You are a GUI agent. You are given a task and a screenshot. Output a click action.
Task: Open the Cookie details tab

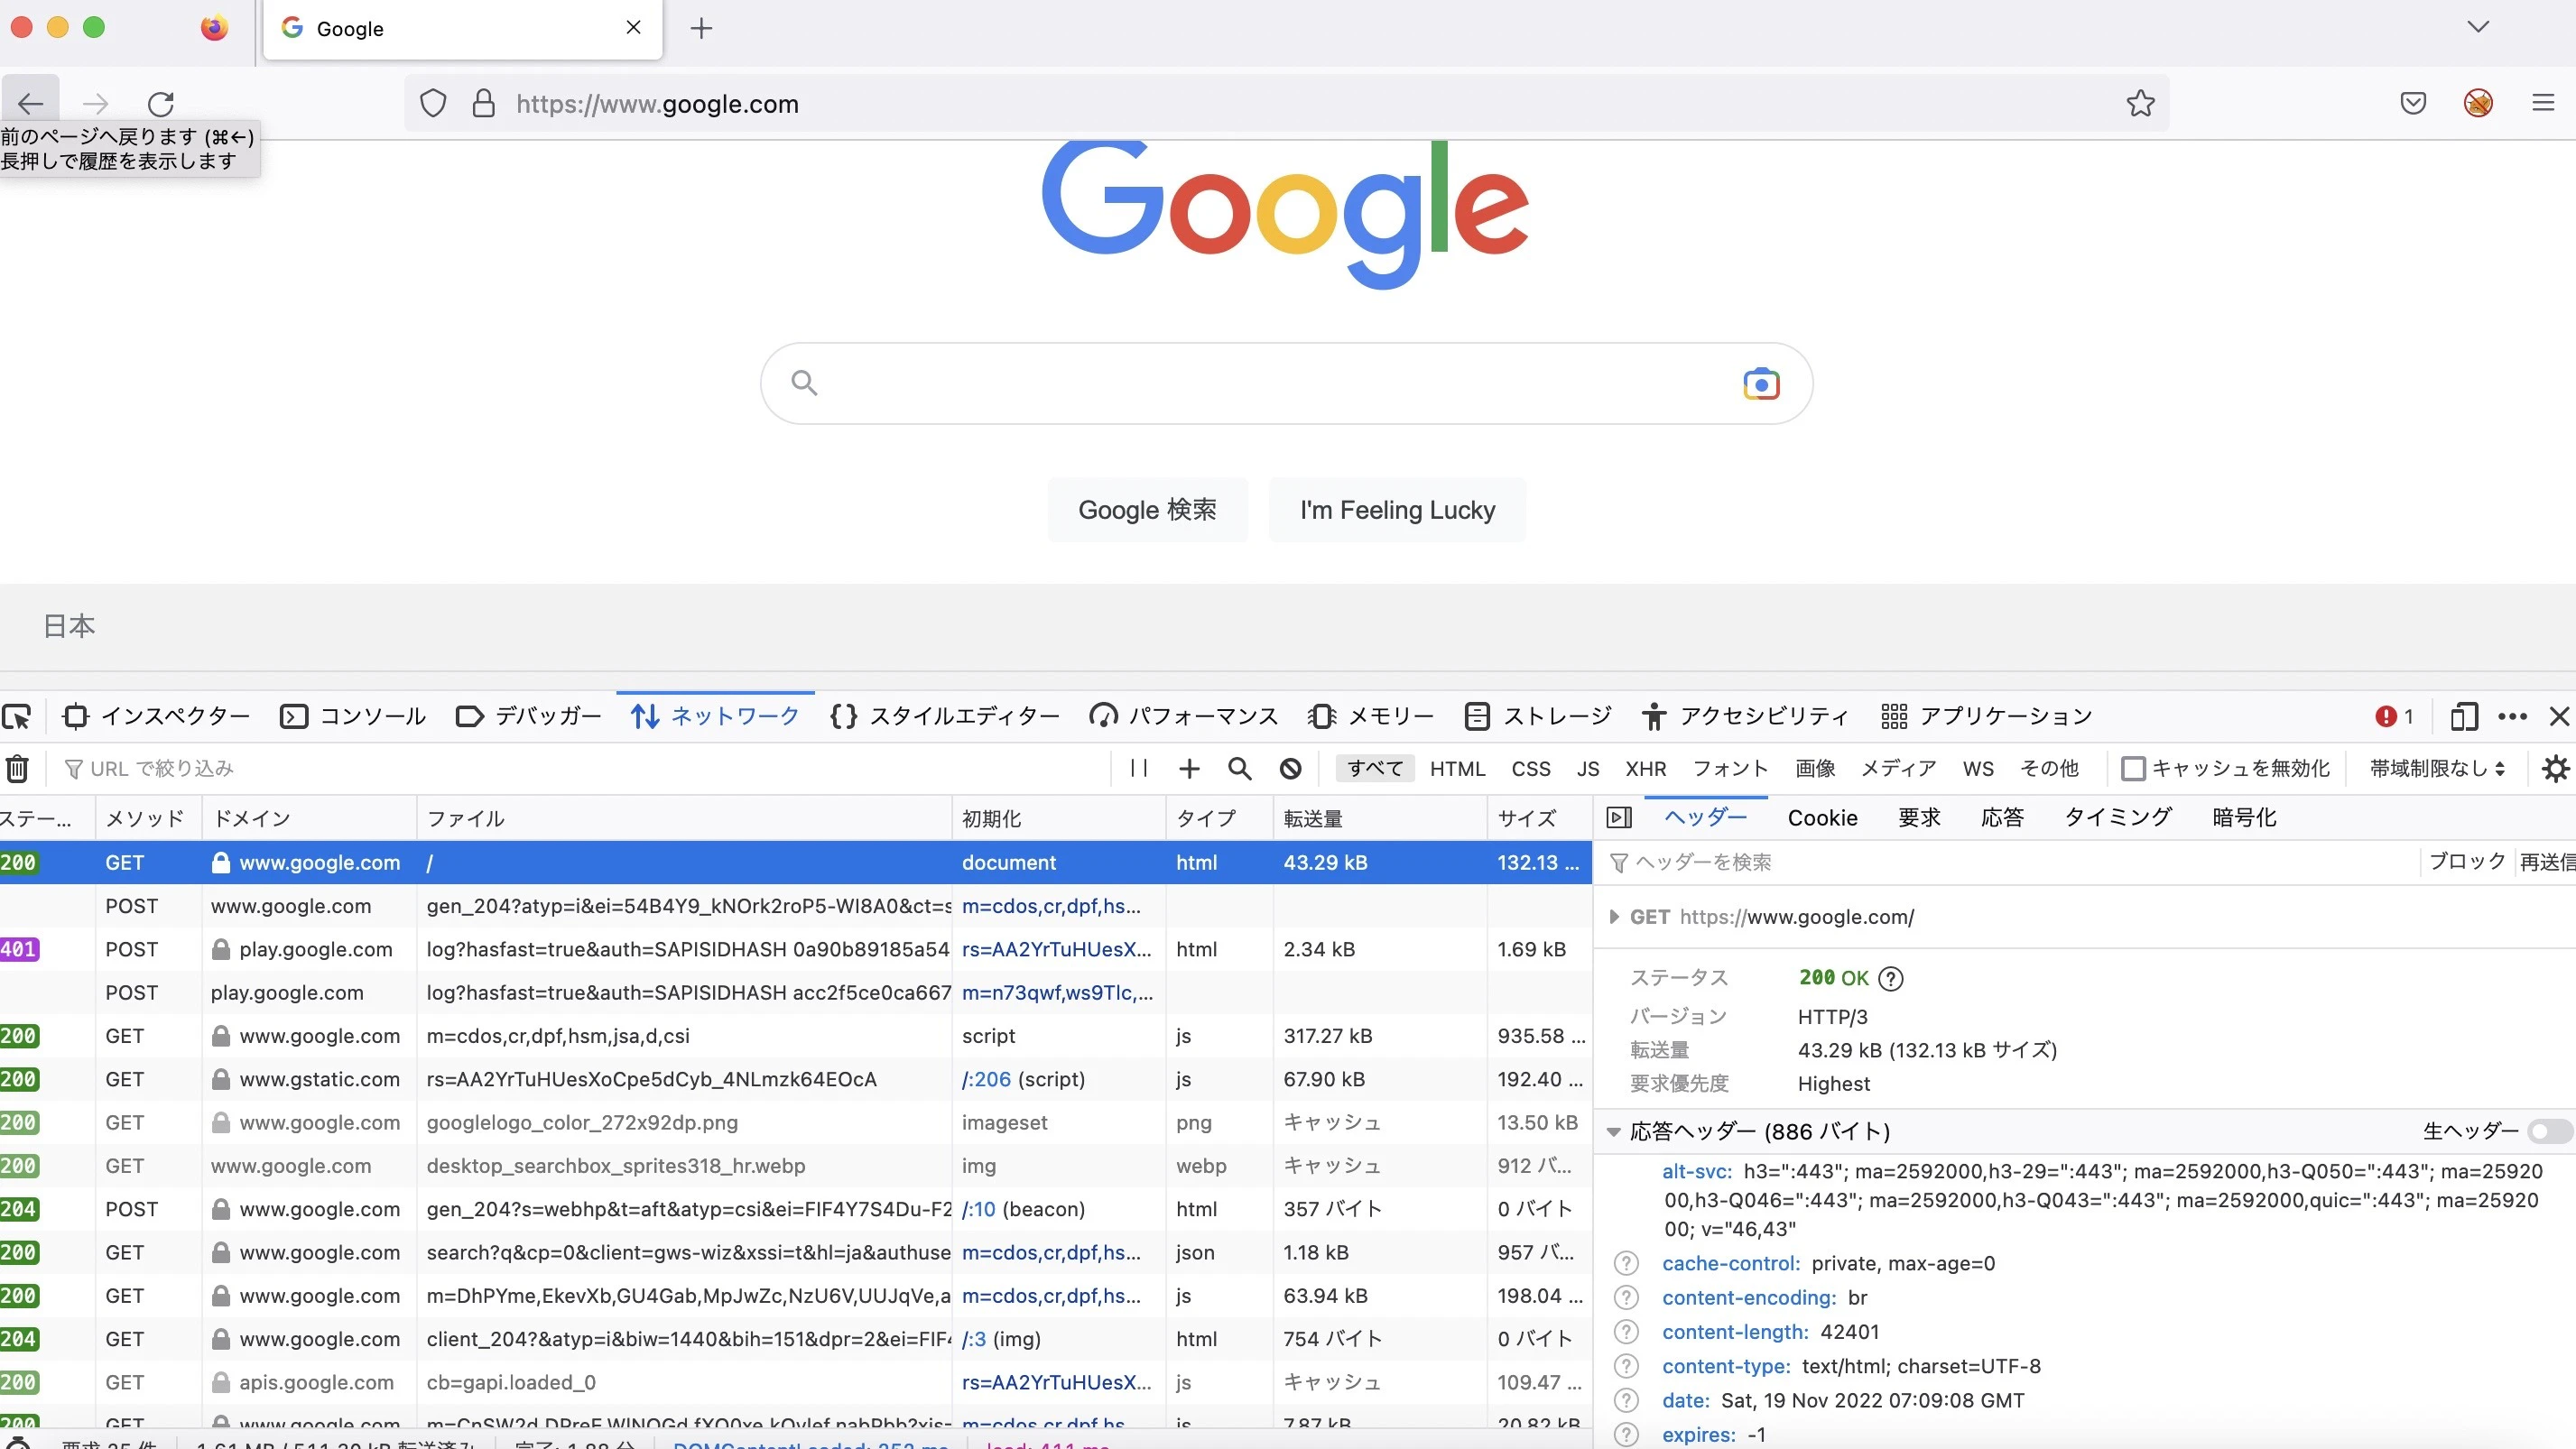(1822, 817)
